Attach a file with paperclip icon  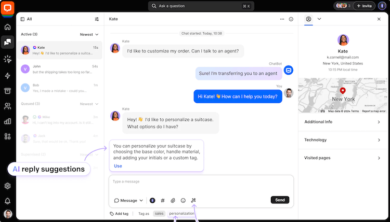173,200
